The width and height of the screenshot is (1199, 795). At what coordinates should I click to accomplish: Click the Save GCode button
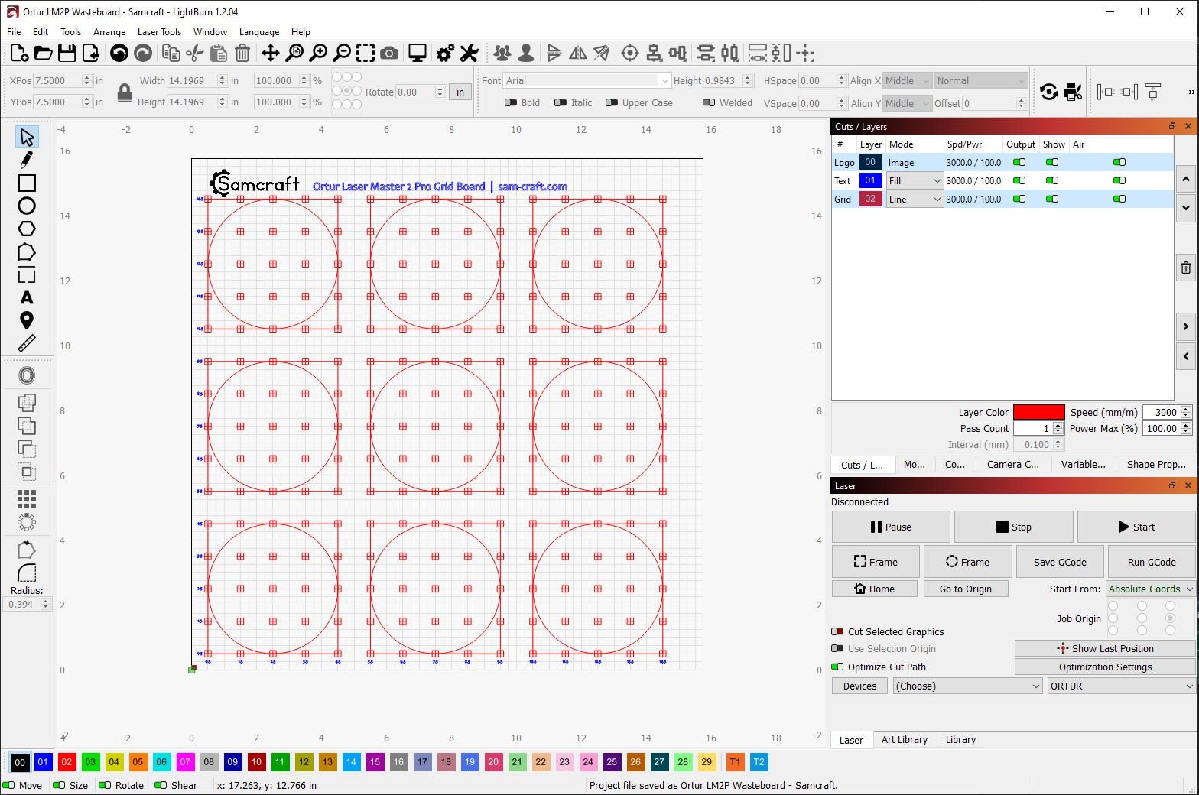(1060, 562)
